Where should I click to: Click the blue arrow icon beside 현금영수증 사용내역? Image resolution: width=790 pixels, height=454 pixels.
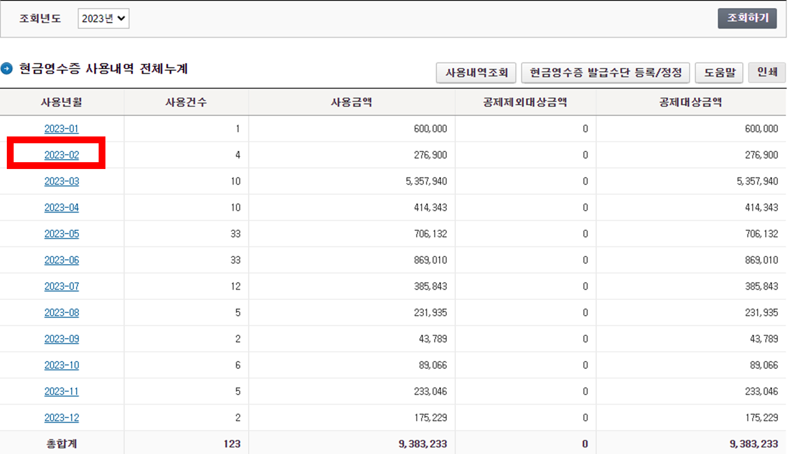(x=6, y=69)
